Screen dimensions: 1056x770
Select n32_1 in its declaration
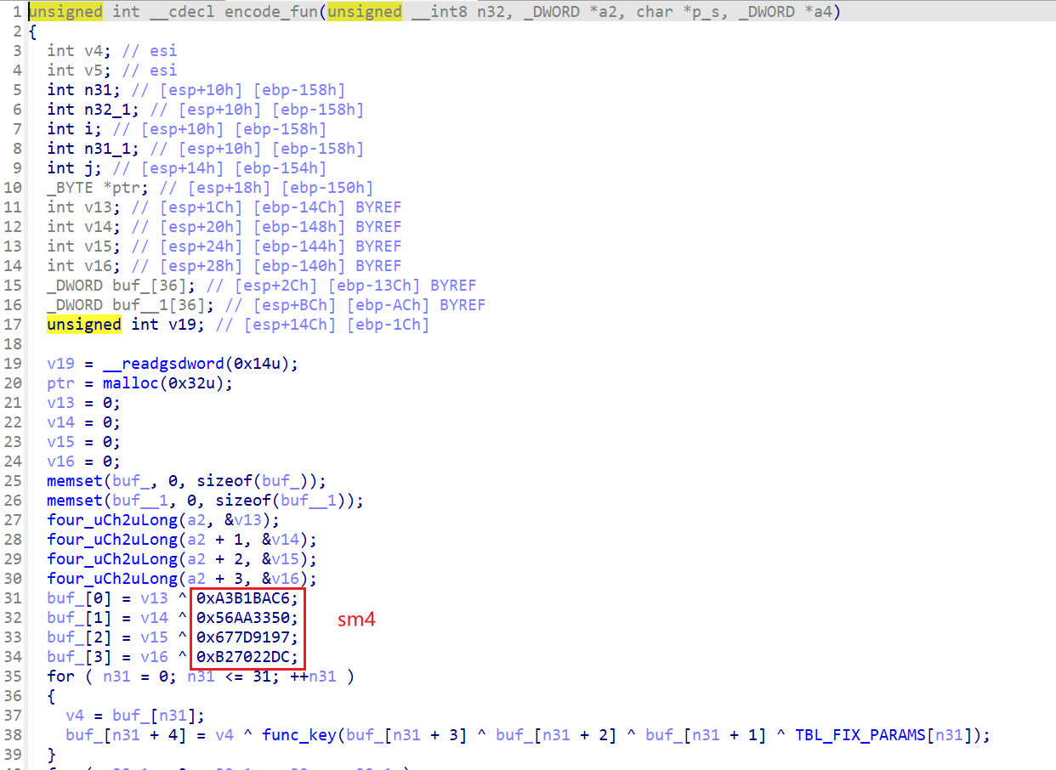[106, 110]
